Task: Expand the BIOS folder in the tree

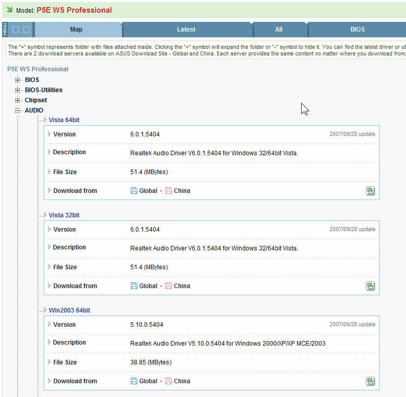Action: pyautogui.click(x=18, y=80)
